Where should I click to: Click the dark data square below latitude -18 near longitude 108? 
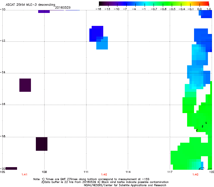[x=42, y=144]
